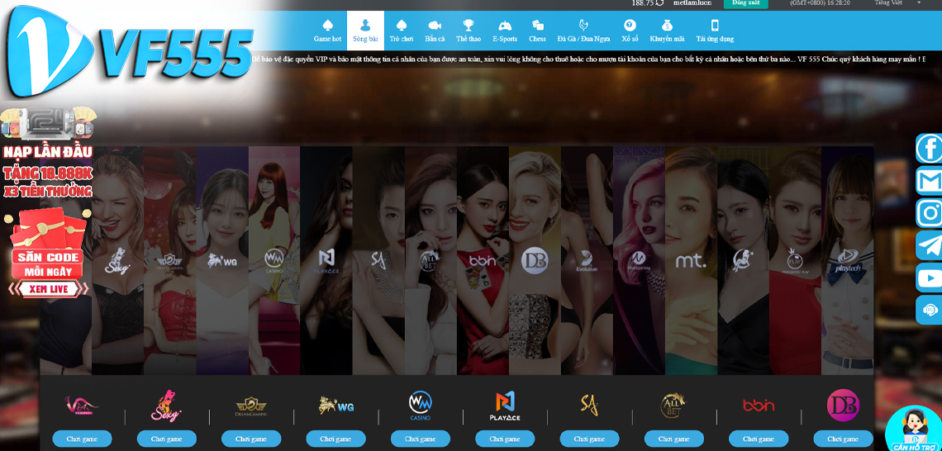
Task: Click the SA logo in the bottom provider row
Action: coord(589,405)
